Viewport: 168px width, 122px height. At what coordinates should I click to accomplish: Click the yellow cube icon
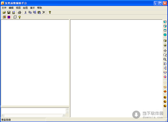[165, 41]
